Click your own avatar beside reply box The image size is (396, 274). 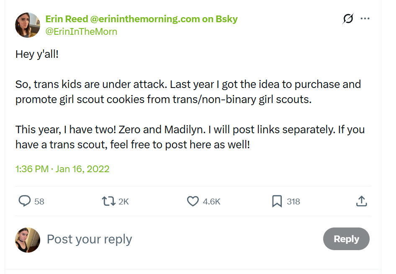tap(28, 240)
